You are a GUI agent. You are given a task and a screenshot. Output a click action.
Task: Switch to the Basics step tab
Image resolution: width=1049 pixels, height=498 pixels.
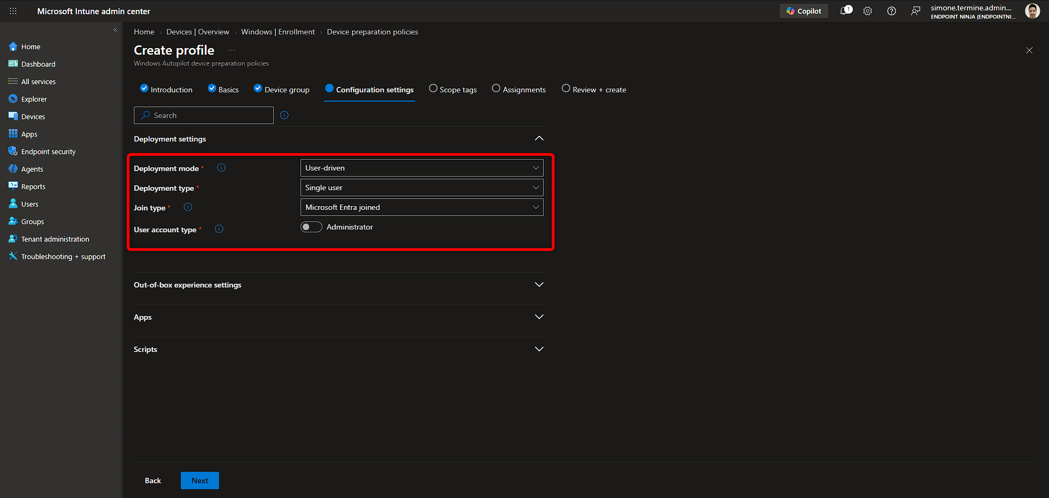[x=223, y=90]
